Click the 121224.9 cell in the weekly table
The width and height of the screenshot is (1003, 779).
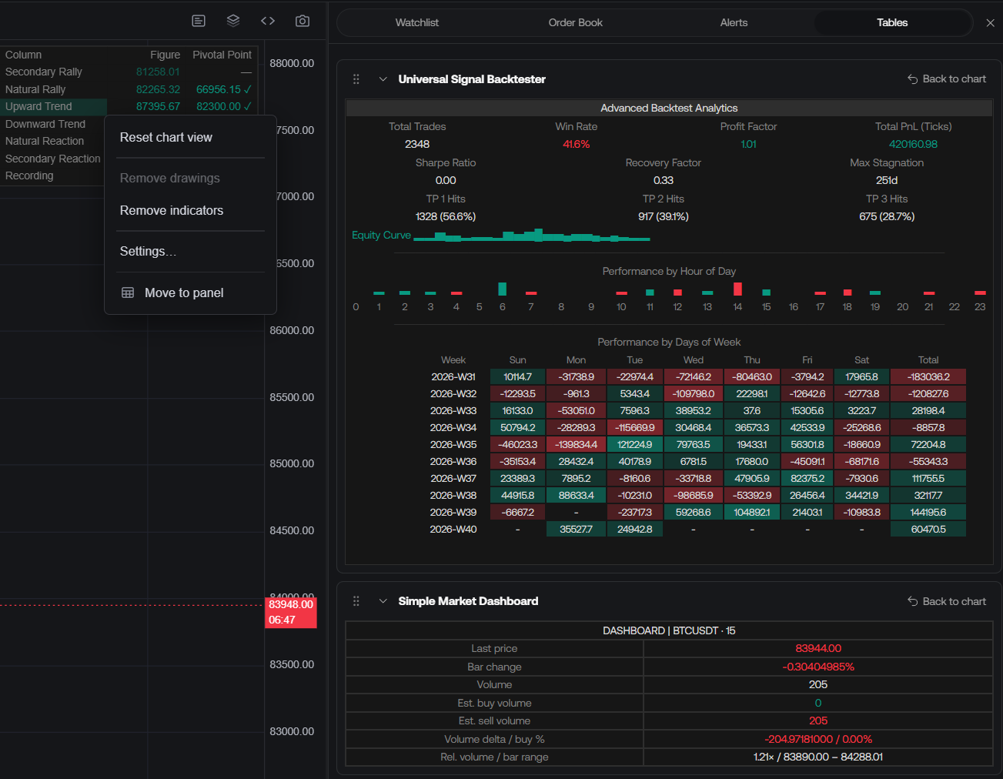[635, 445]
